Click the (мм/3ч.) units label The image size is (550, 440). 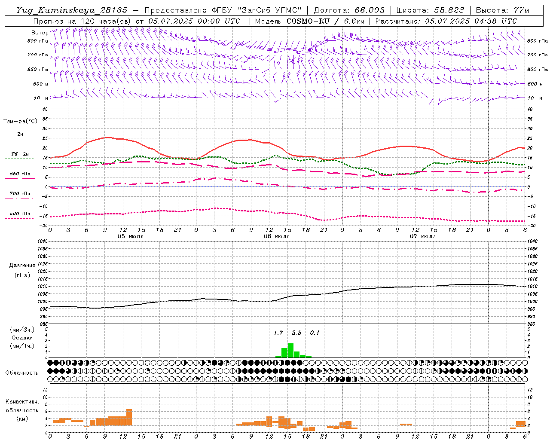tap(22, 330)
